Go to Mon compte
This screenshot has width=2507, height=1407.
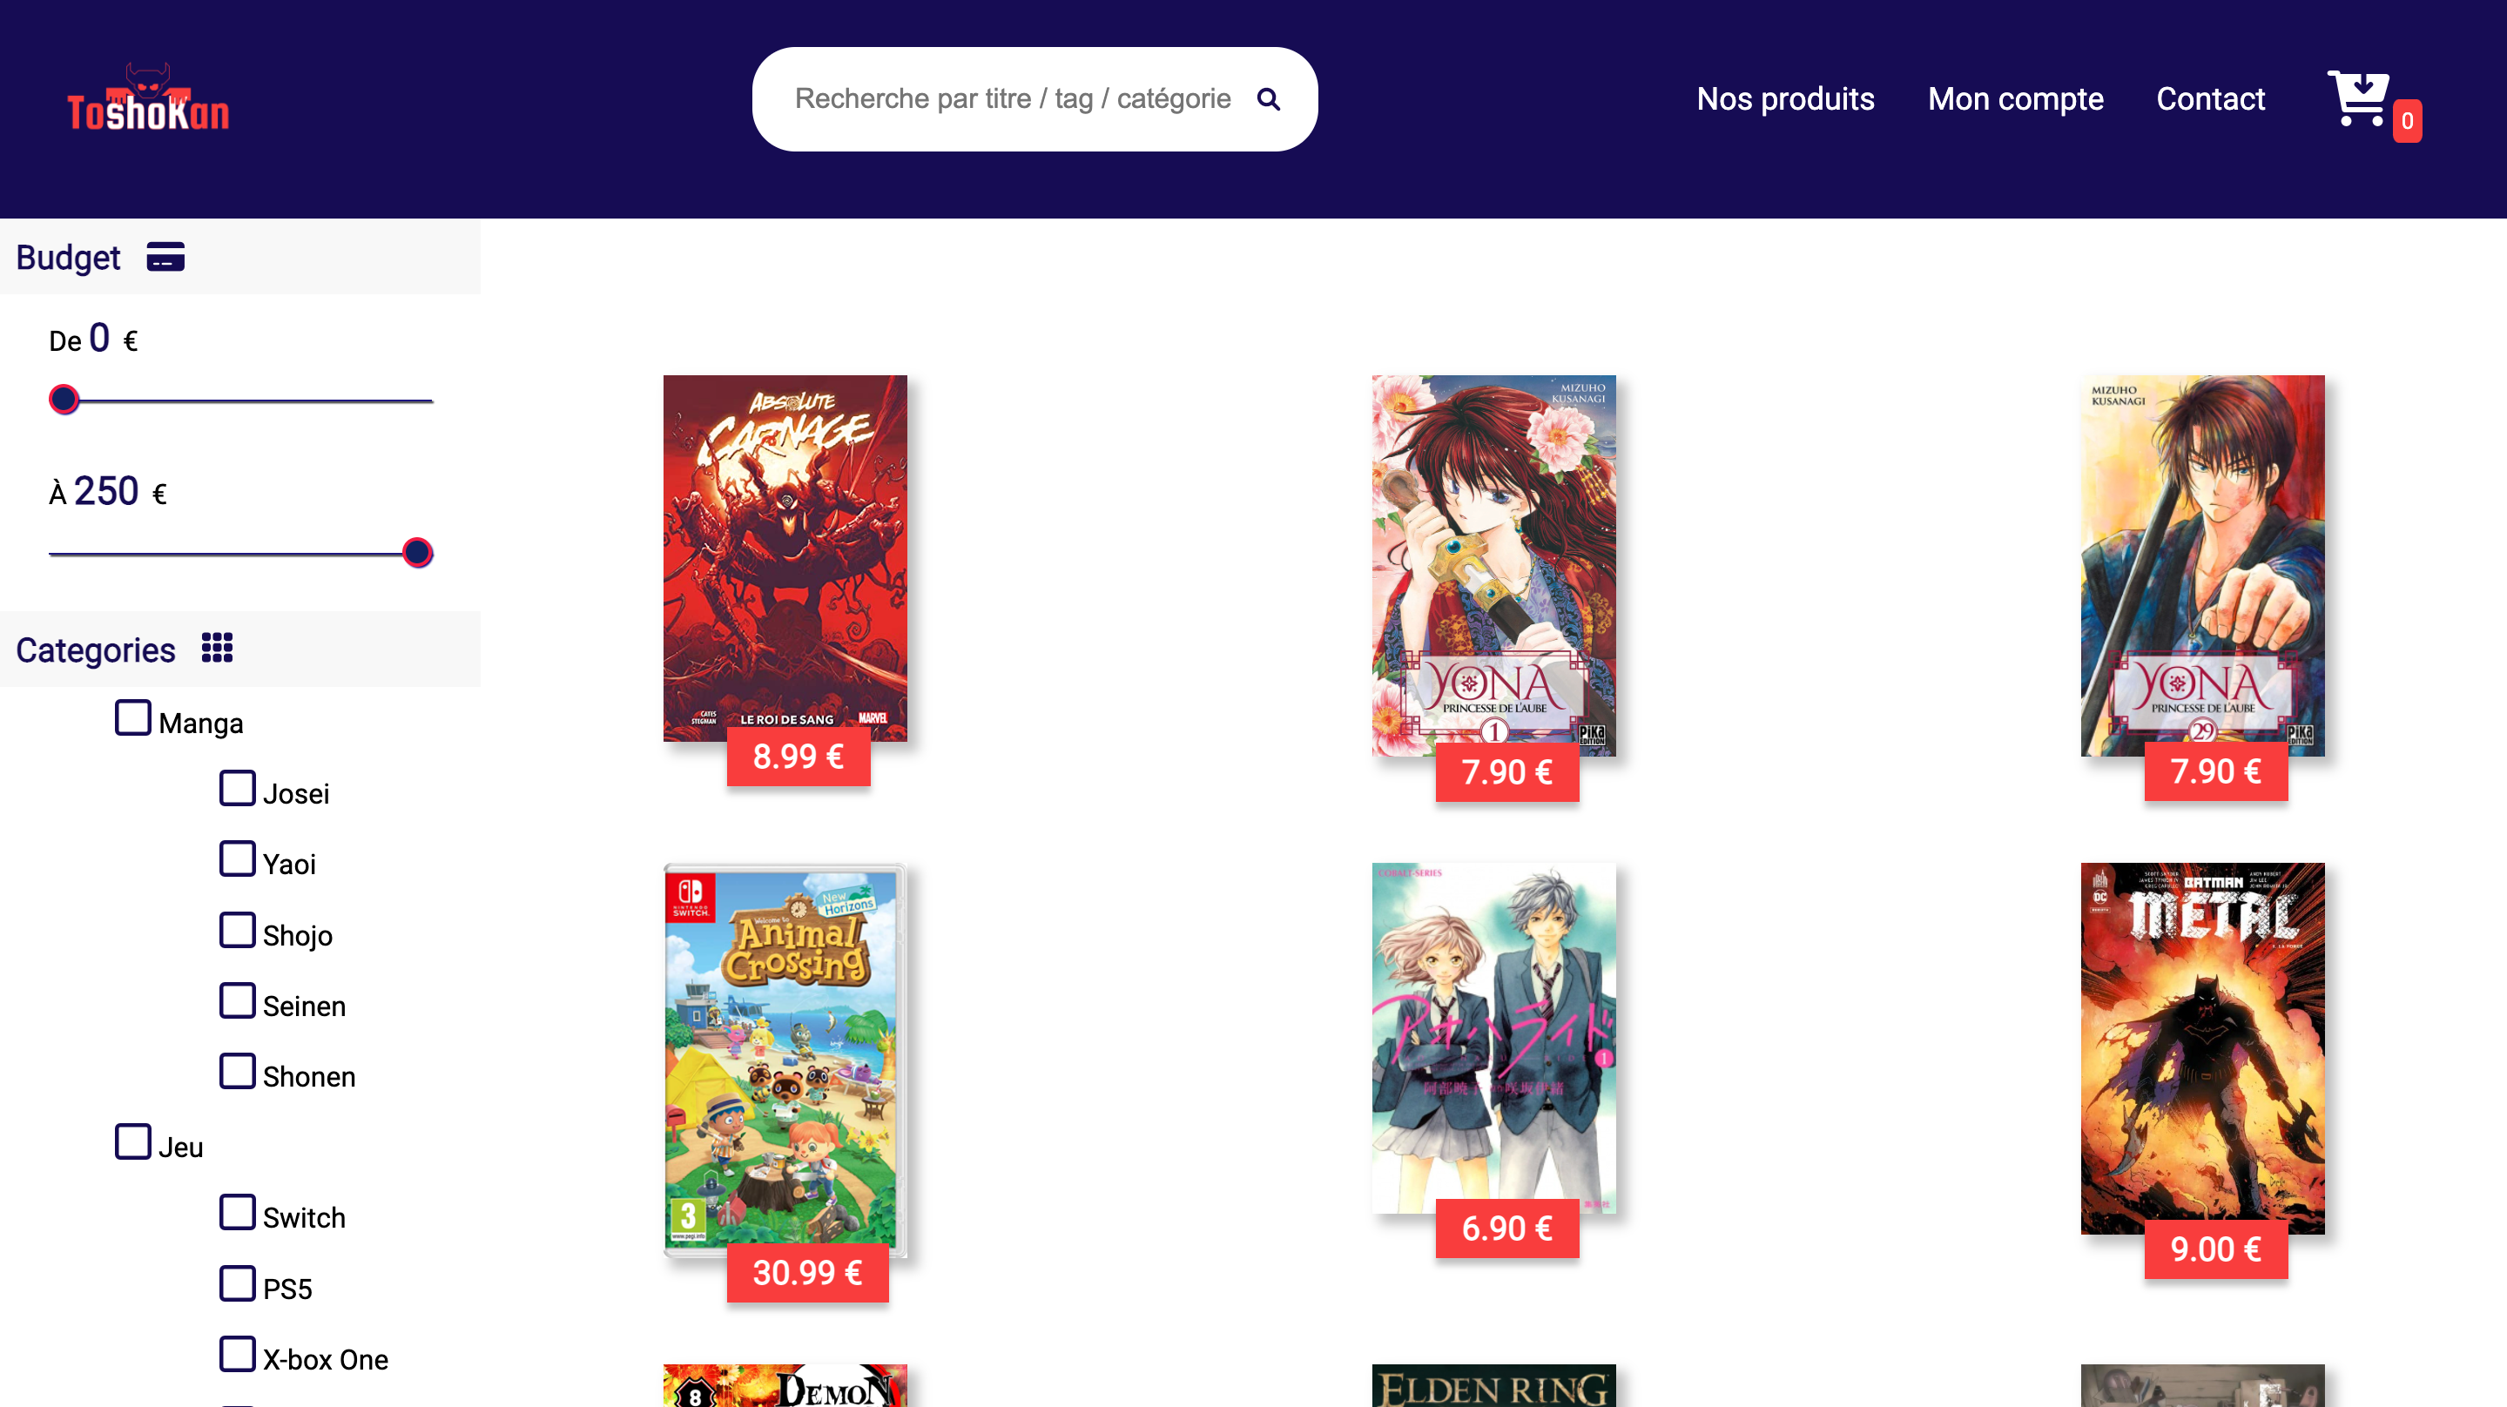coord(2016,99)
